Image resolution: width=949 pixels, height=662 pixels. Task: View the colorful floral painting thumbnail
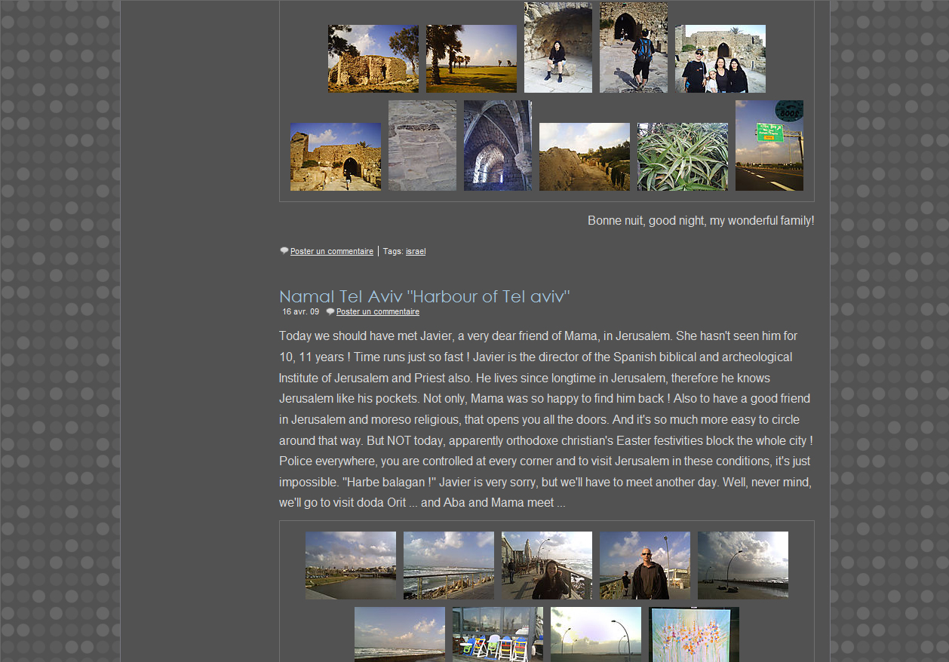click(x=693, y=634)
